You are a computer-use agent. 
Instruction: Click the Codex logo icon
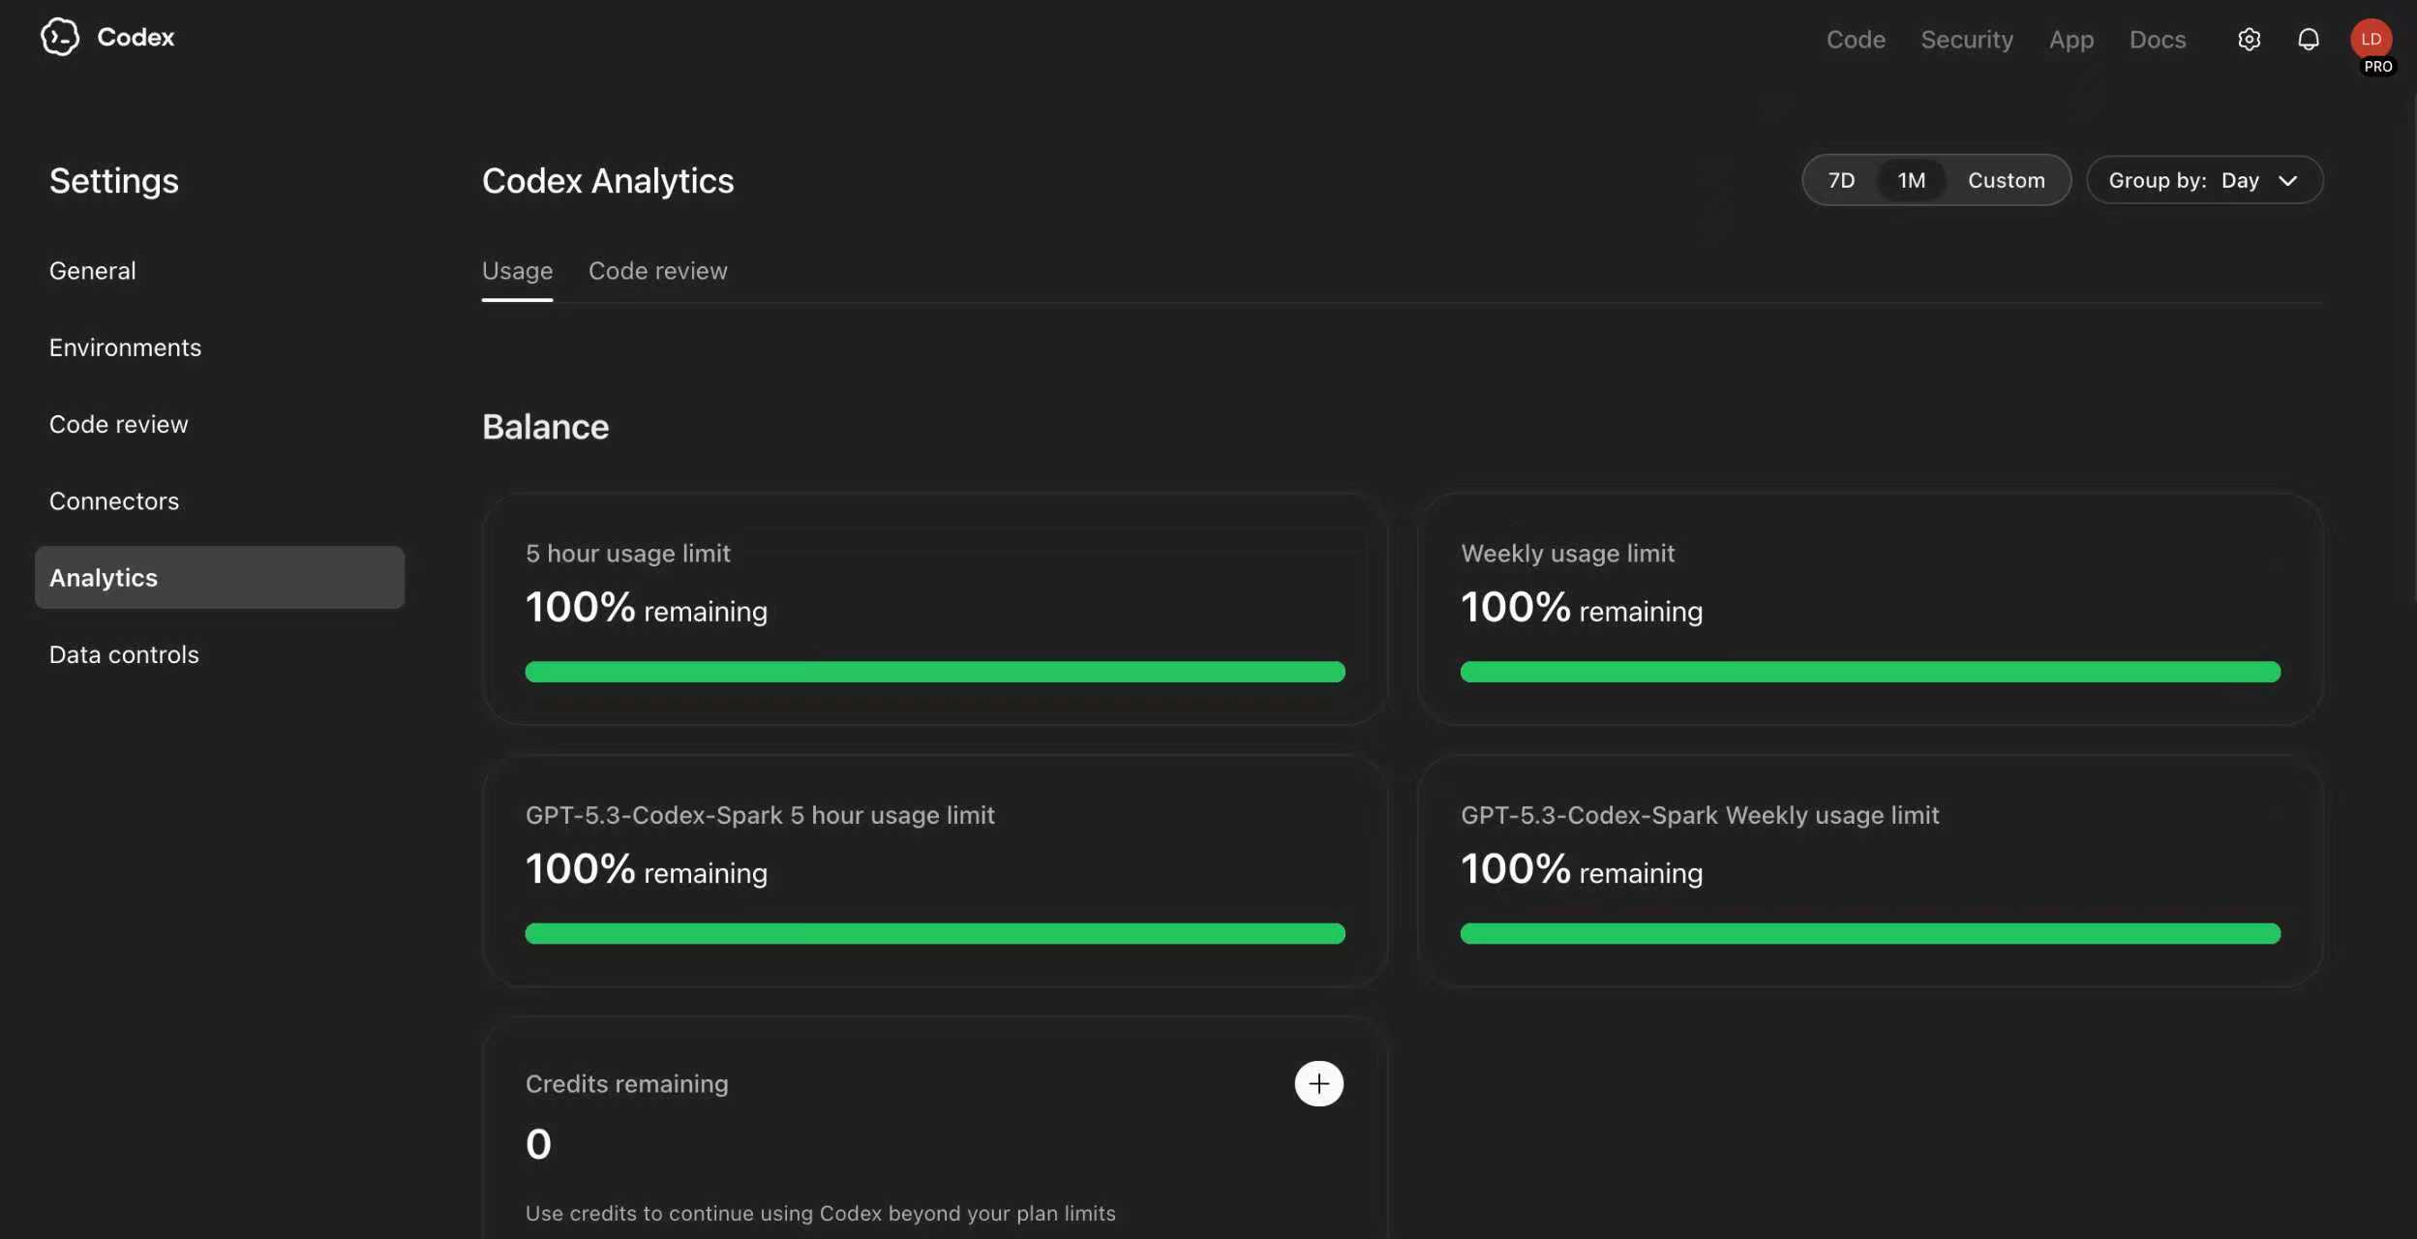60,38
